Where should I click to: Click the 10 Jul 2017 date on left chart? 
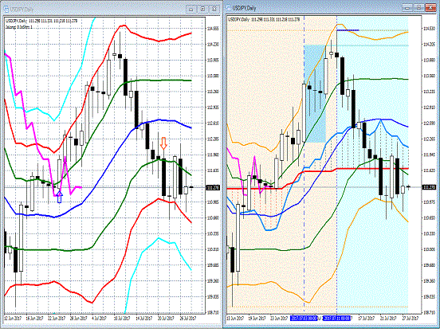coord(122,319)
